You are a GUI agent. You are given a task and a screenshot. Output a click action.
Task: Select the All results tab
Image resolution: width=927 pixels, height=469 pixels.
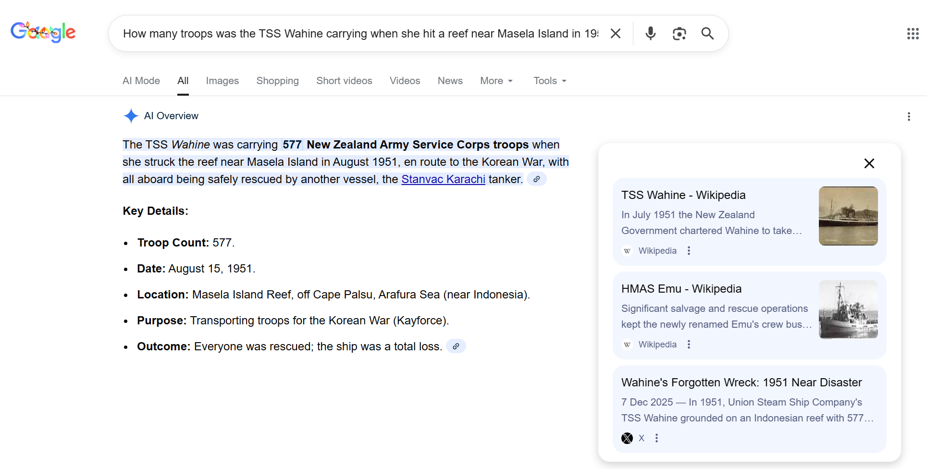pyautogui.click(x=183, y=81)
